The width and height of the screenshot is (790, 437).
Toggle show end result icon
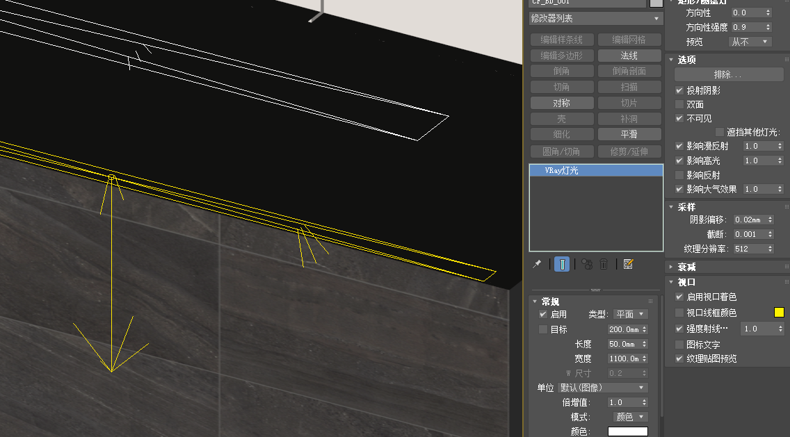click(562, 264)
